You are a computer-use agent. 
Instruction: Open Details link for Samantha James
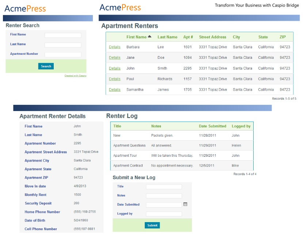(x=114, y=90)
